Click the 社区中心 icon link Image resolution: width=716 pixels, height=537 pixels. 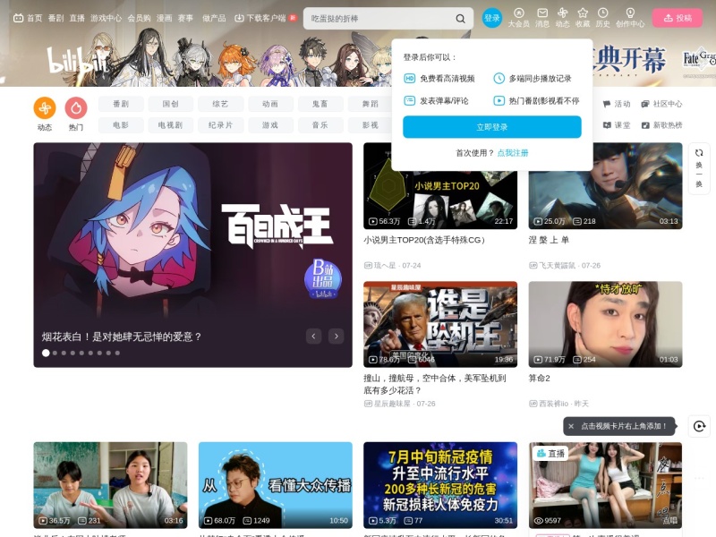pos(661,104)
